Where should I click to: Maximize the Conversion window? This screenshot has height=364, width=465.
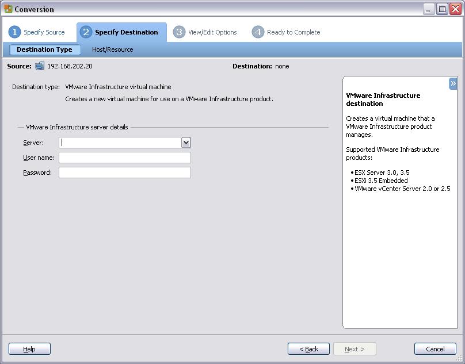(x=442, y=9)
